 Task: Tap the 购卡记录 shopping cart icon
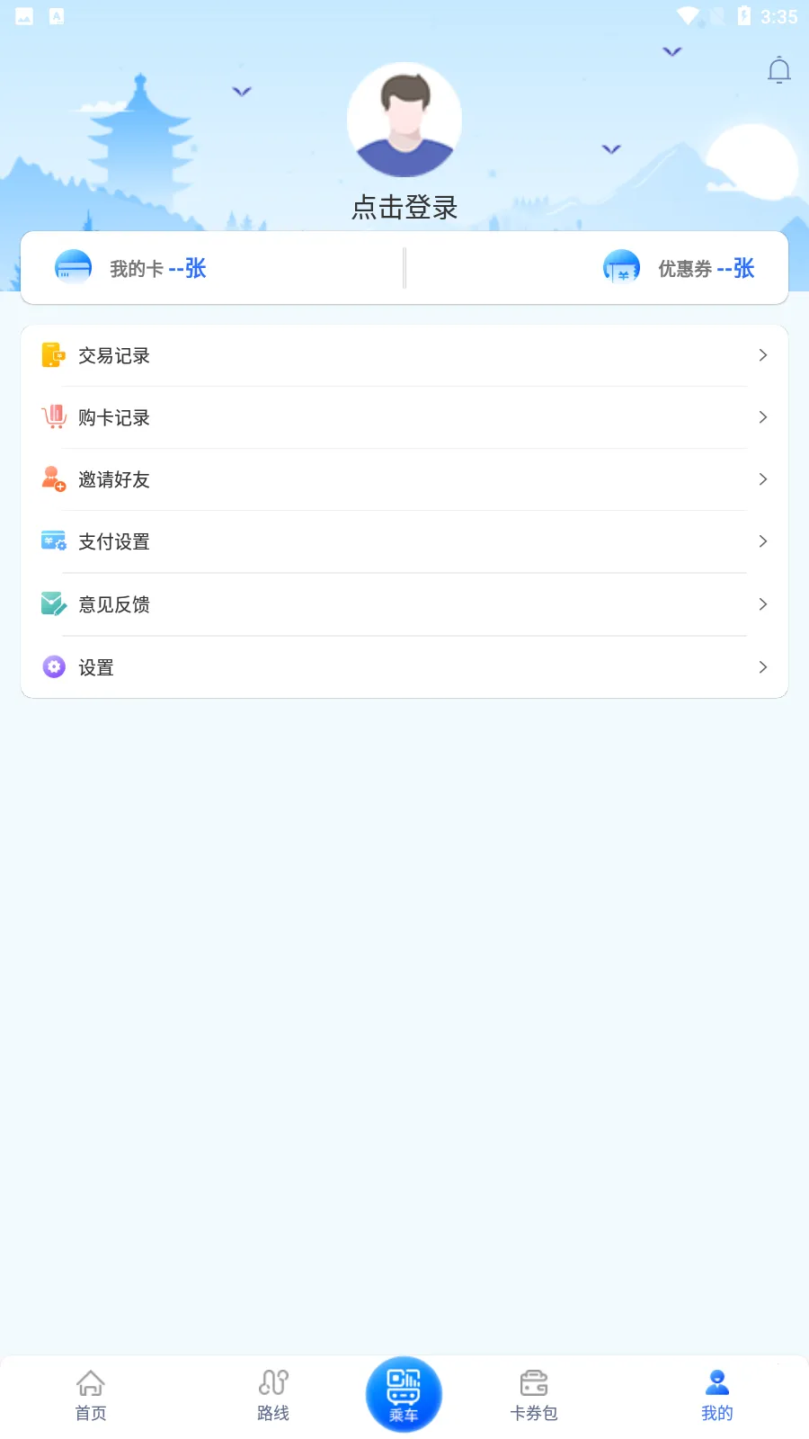pos(54,417)
